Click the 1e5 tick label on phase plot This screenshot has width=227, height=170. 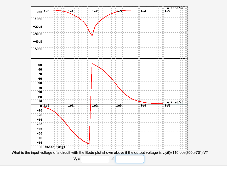pyautogui.click(x=167, y=105)
